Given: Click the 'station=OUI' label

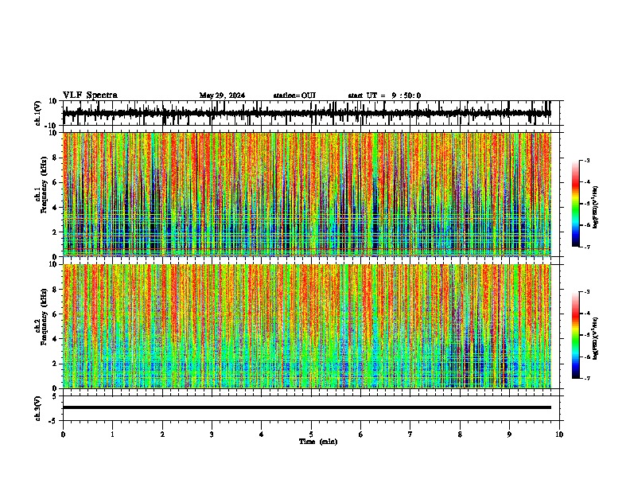Looking at the screenshot, I should (294, 95).
